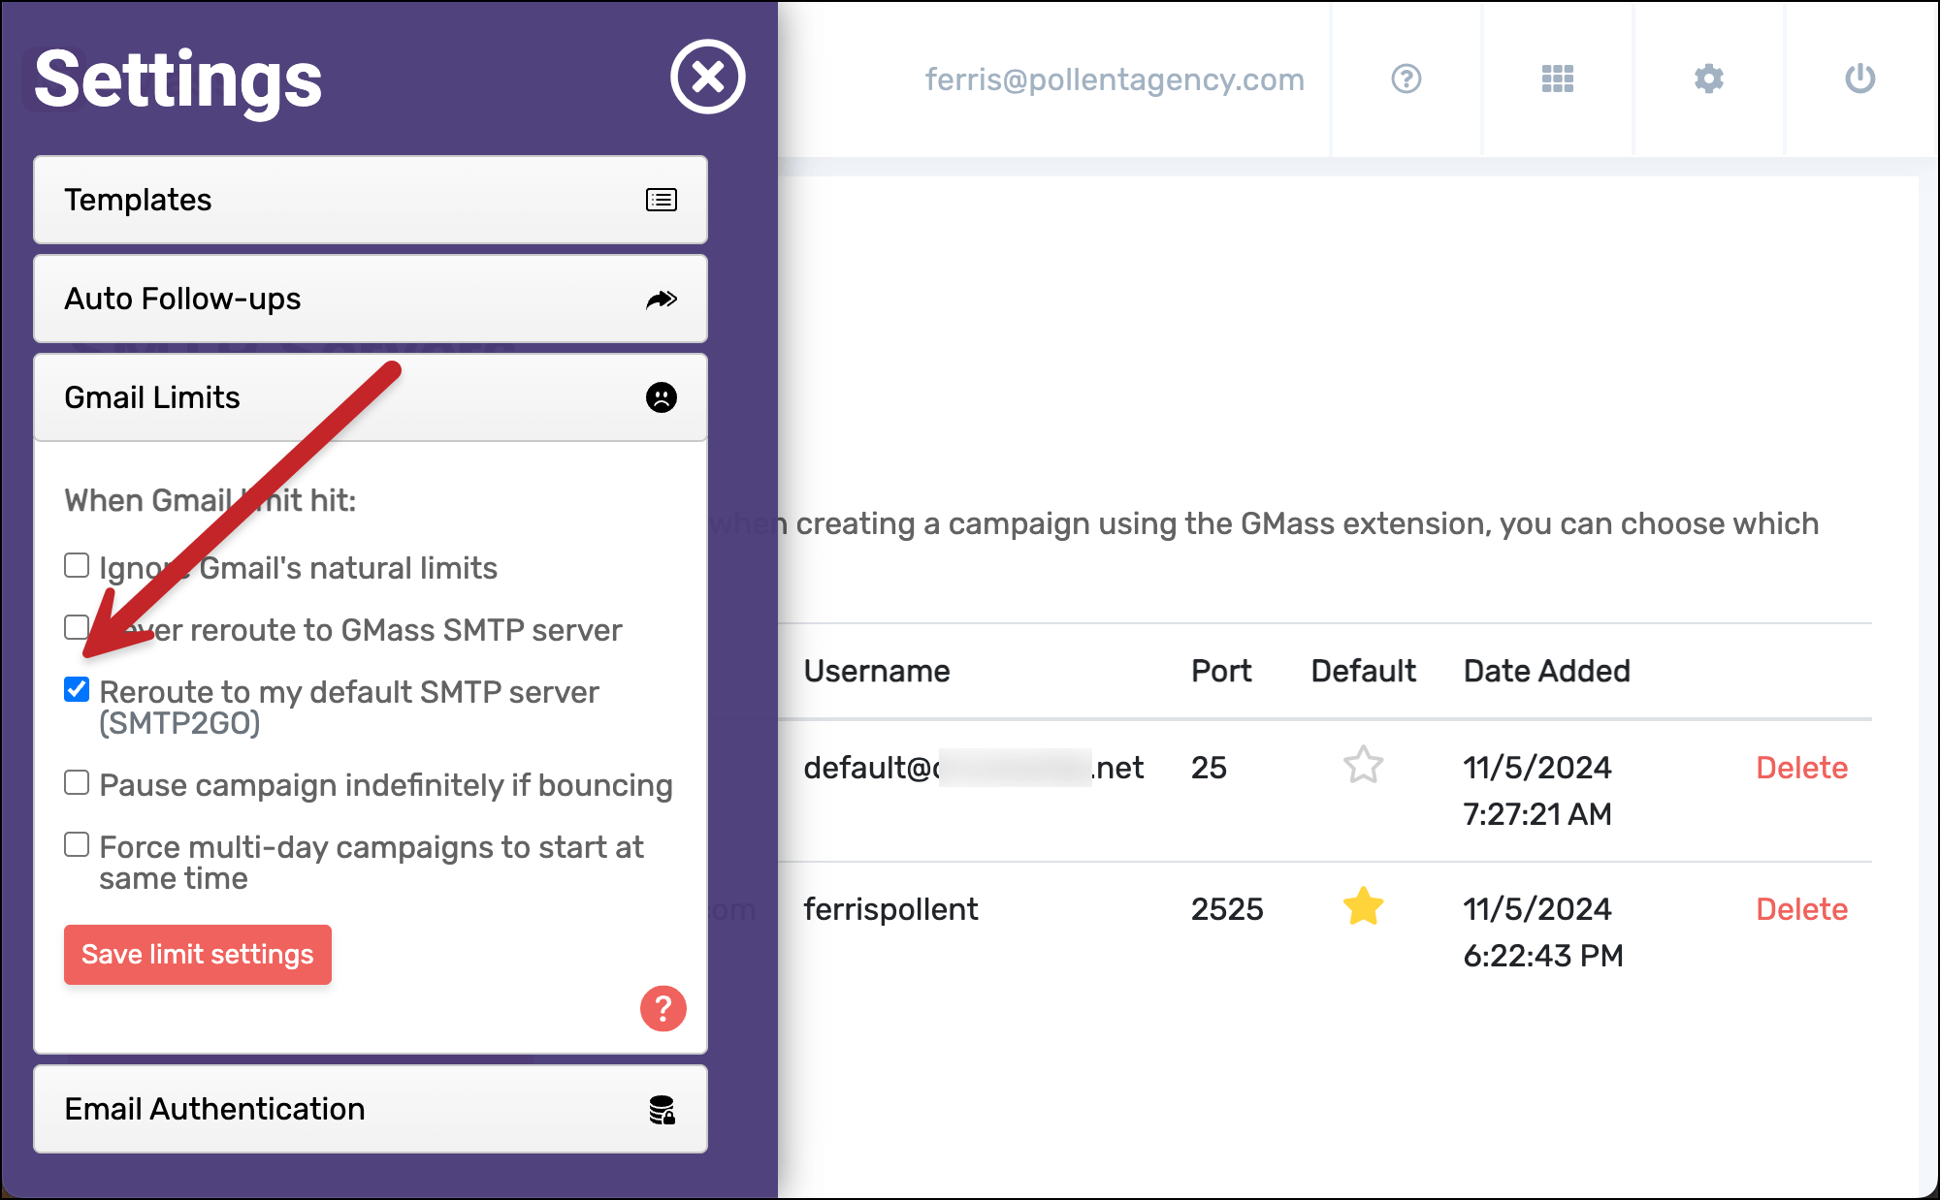The height and width of the screenshot is (1200, 1940).
Task: Click the power logout icon
Action: [x=1859, y=79]
